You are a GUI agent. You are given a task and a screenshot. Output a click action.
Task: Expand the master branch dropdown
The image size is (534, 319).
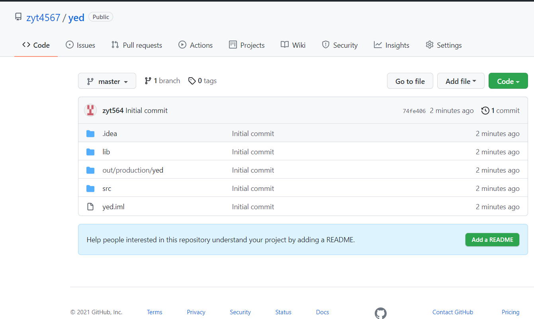tap(107, 81)
